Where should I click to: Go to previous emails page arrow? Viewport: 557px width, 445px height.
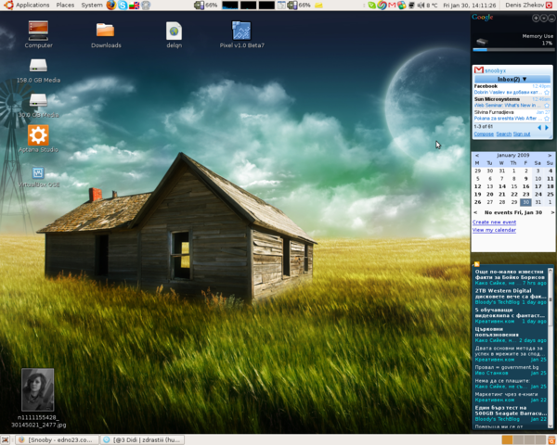[x=539, y=127]
